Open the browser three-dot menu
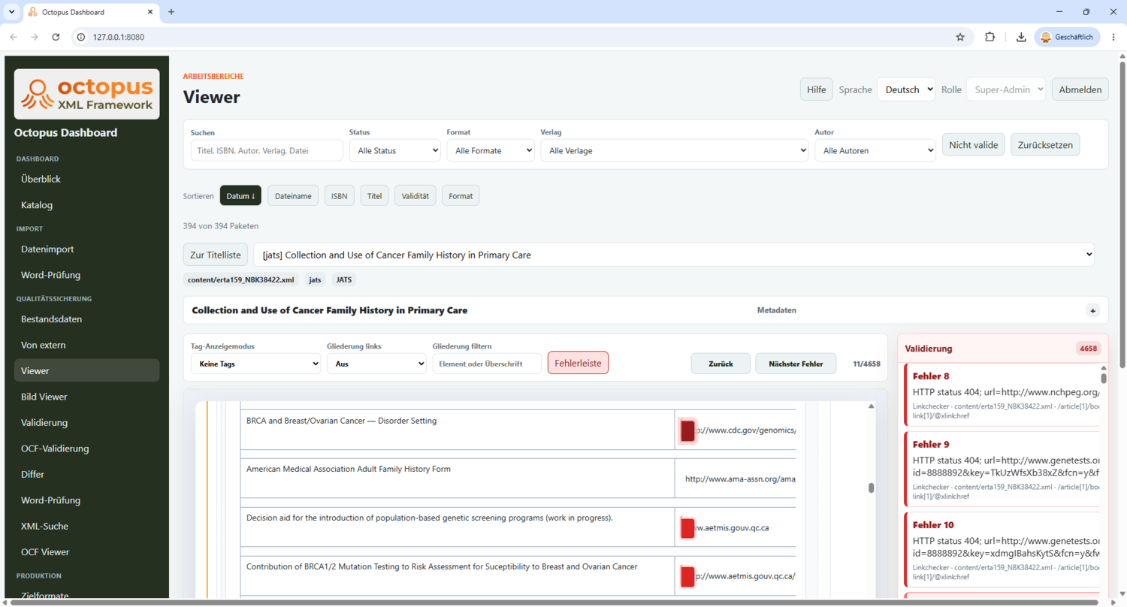Image resolution: width=1127 pixels, height=607 pixels. (1113, 37)
